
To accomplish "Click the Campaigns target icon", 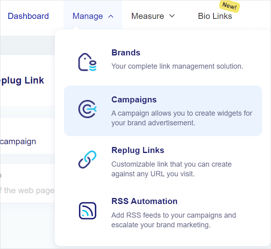I will pyautogui.click(x=88, y=109).
